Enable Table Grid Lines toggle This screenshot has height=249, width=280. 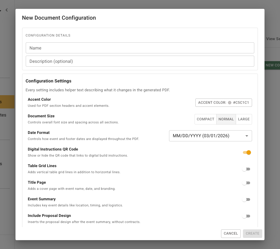pyautogui.click(x=246, y=169)
